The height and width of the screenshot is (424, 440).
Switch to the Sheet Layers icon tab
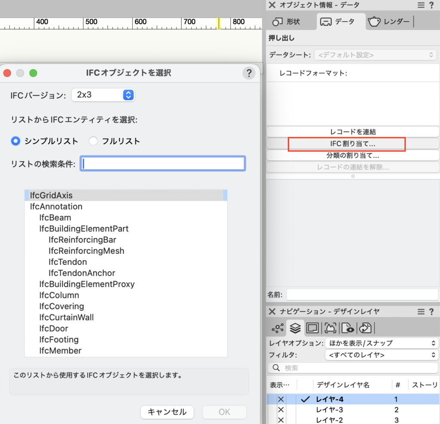pyautogui.click(x=312, y=328)
